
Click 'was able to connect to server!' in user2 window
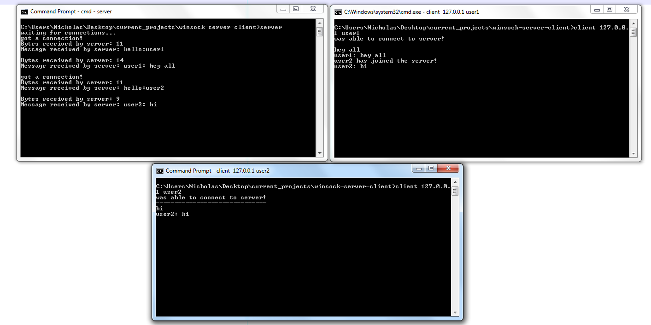point(211,197)
